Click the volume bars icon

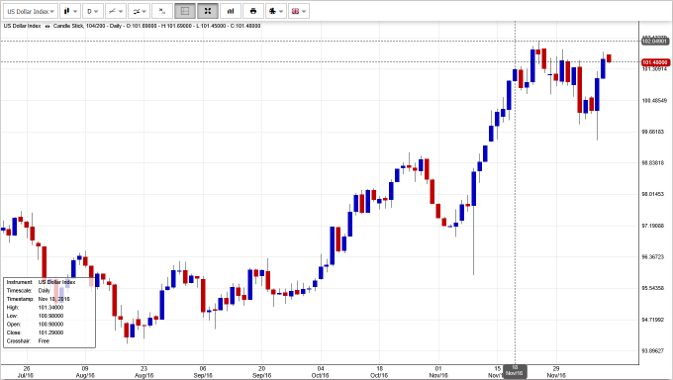click(x=231, y=11)
